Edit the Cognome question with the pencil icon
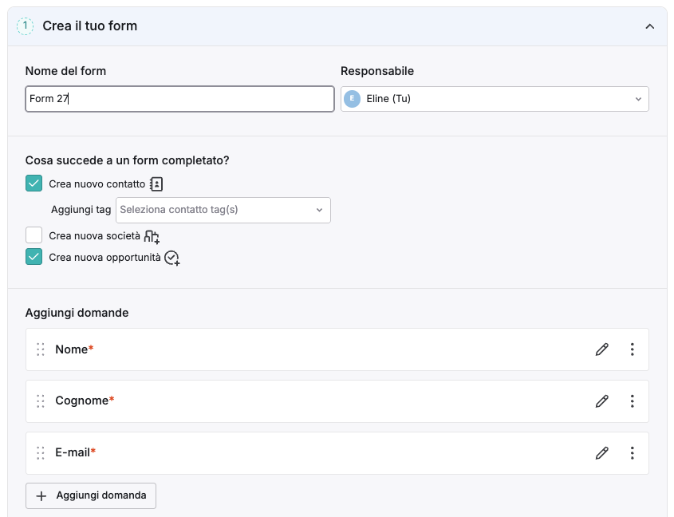674x517 pixels. [x=601, y=401]
